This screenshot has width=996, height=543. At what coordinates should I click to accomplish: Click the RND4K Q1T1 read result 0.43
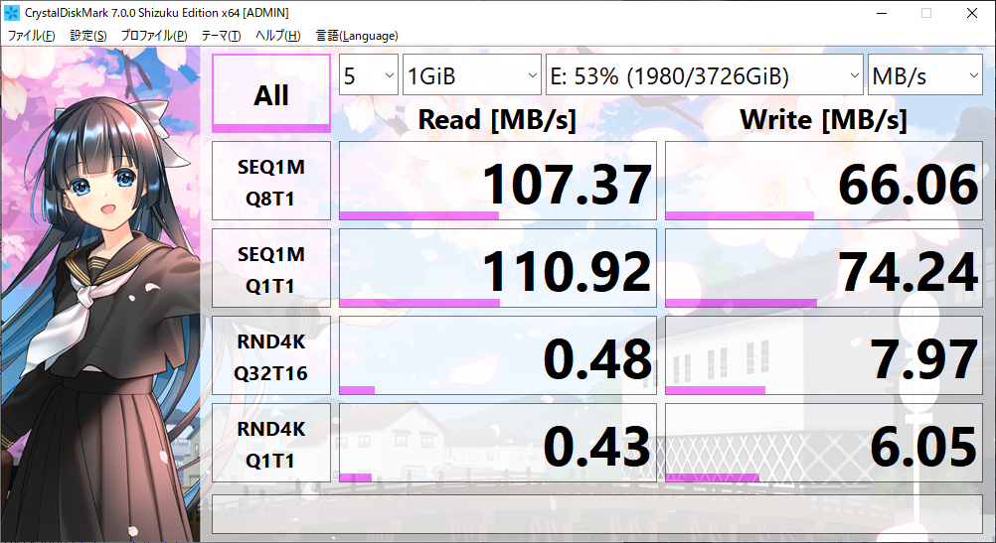(x=498, y=443)
